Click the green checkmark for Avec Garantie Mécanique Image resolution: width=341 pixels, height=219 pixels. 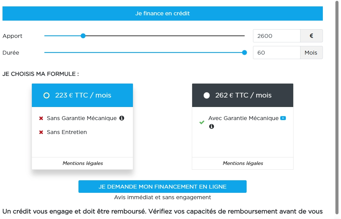pyautogui.click(x=202, y=122)
